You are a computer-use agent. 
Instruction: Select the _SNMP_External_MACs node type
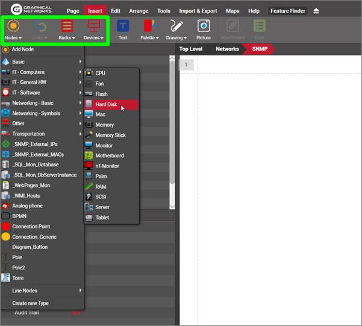pyautogui.click(x=42, y=154)
